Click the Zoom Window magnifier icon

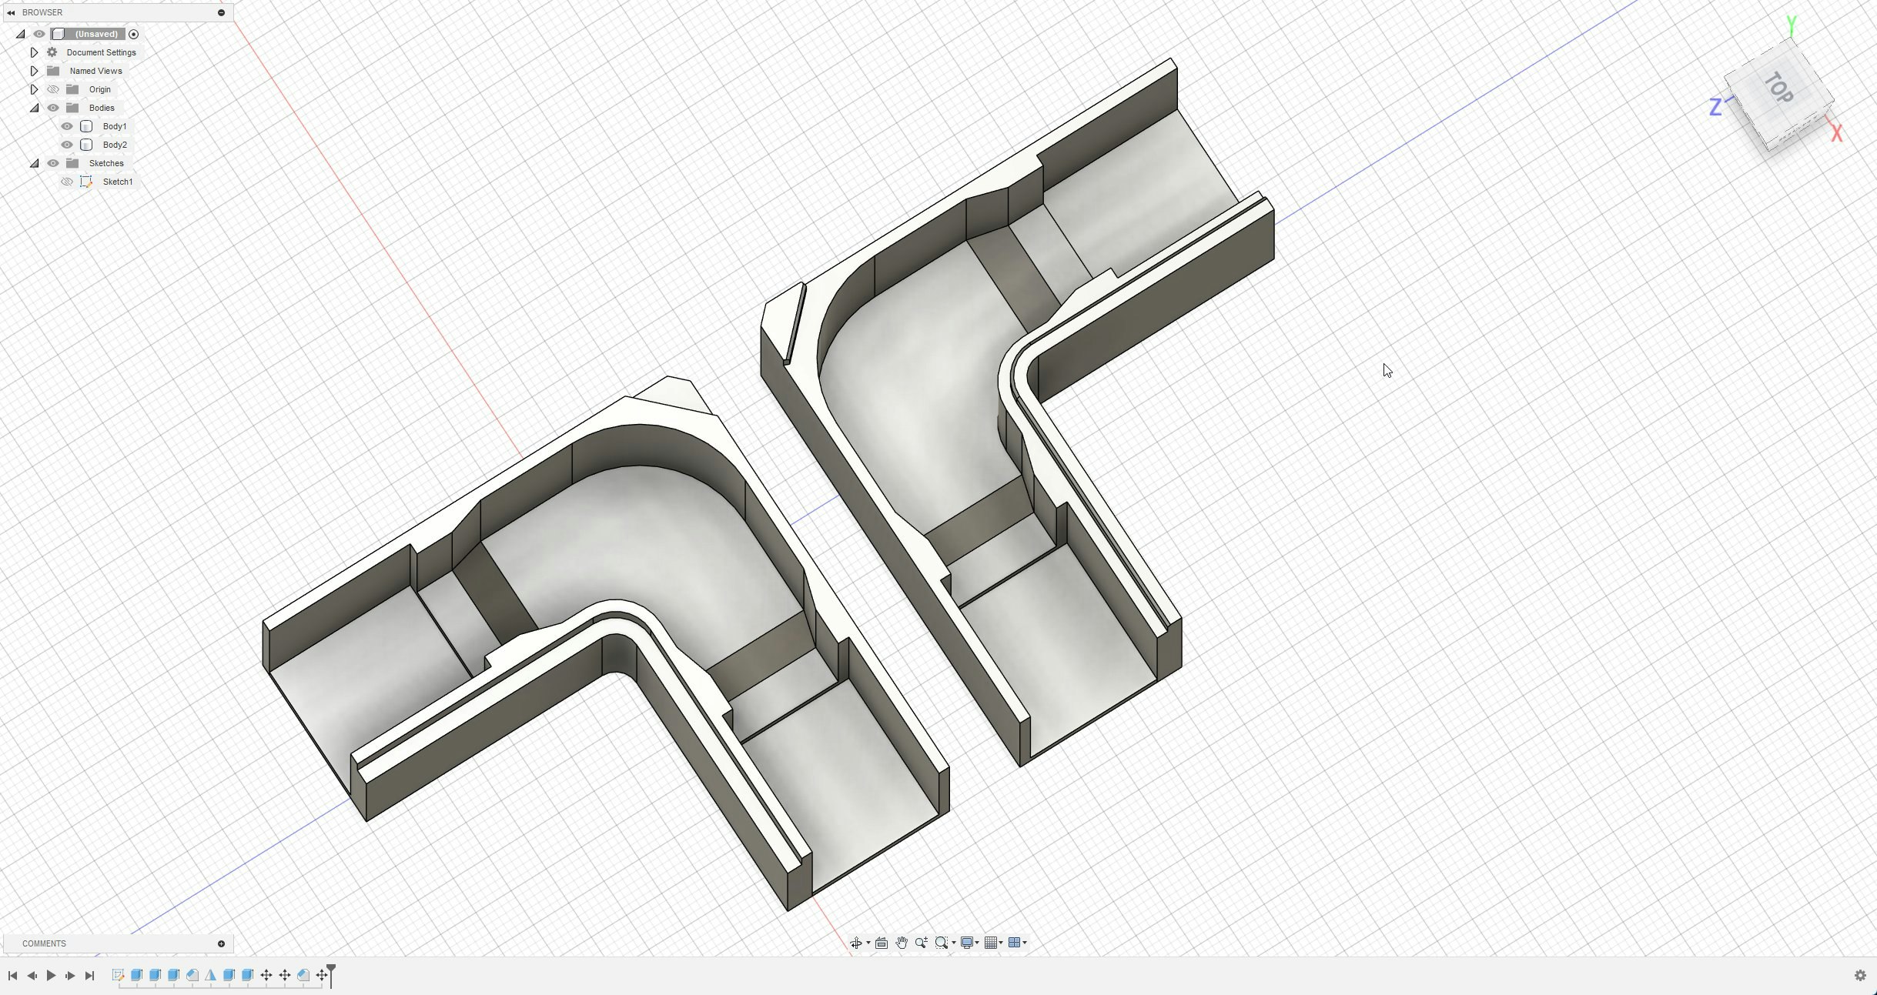(941, 943)
